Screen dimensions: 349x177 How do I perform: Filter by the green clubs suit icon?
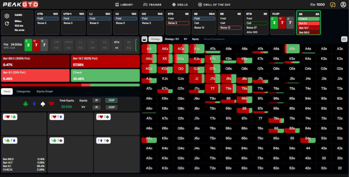[x=25, y=104]
